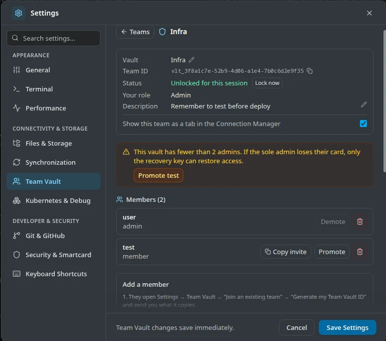This screenshot has width=386, height=341.
Task: Edit the description pencil icon
Action: coord(363,104)
